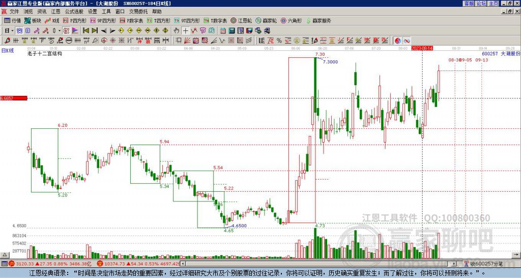
Task: Open the 窗口 menu
Action: [x=120, y=12]
